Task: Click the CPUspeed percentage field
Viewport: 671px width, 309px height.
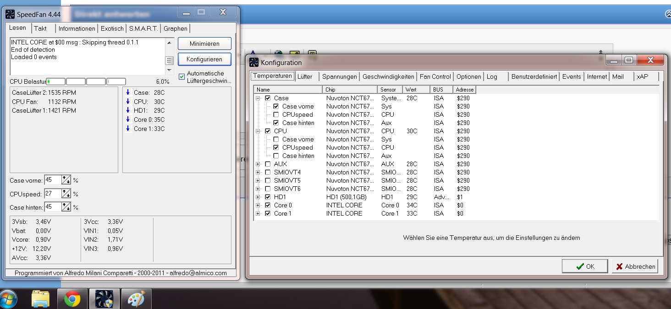Action: pyautogui.click(x=53, y=194)
